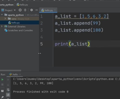120x99 pixels.
Task: Click the project name breadcrumb before hello.py
Action: click(7, 5)
